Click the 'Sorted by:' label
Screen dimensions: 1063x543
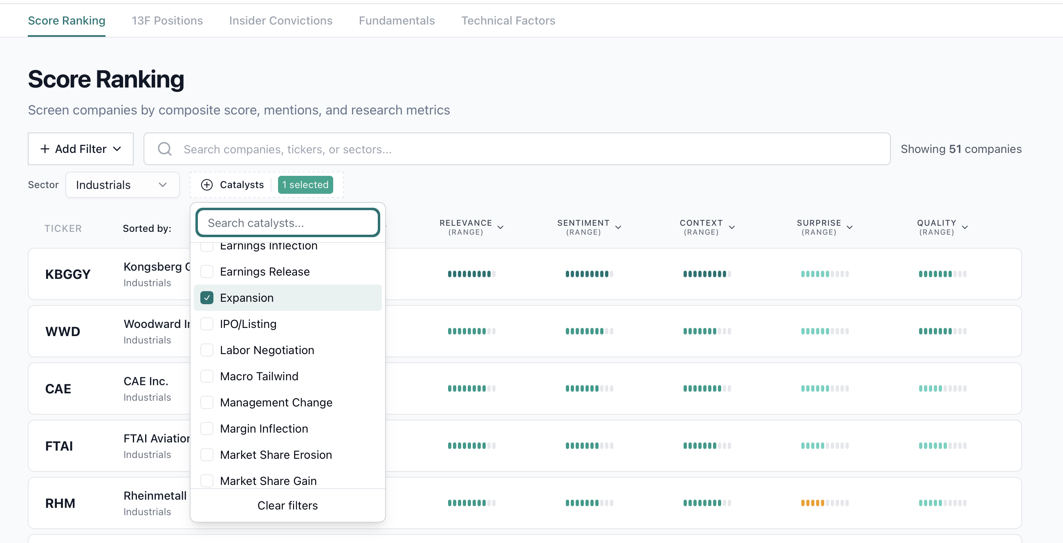point(147,229)
